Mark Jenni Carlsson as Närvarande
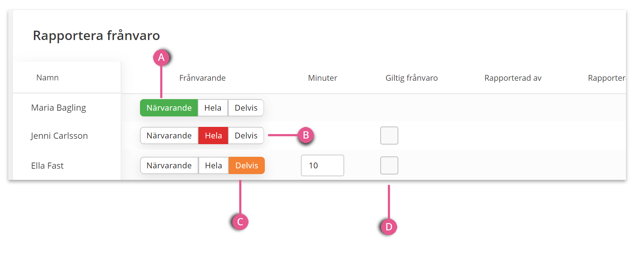635x257 pixels. point(169,136)
